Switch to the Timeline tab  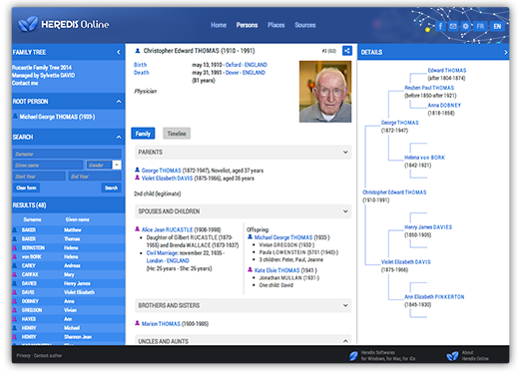(x=177, y=134)
